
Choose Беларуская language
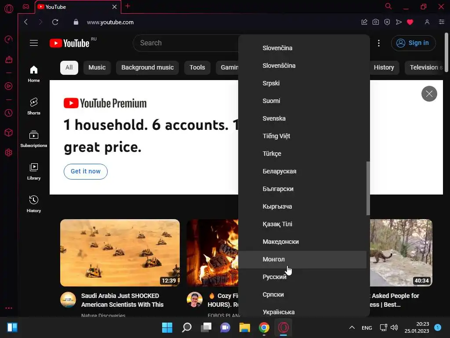[302, 171]
